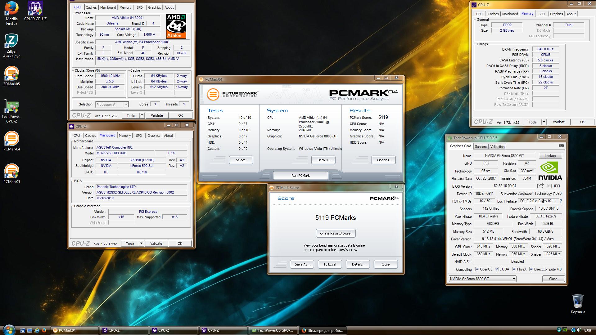
Task: Open Tools dropdown arrow in Mainboard window
Action: pos(141,243)
